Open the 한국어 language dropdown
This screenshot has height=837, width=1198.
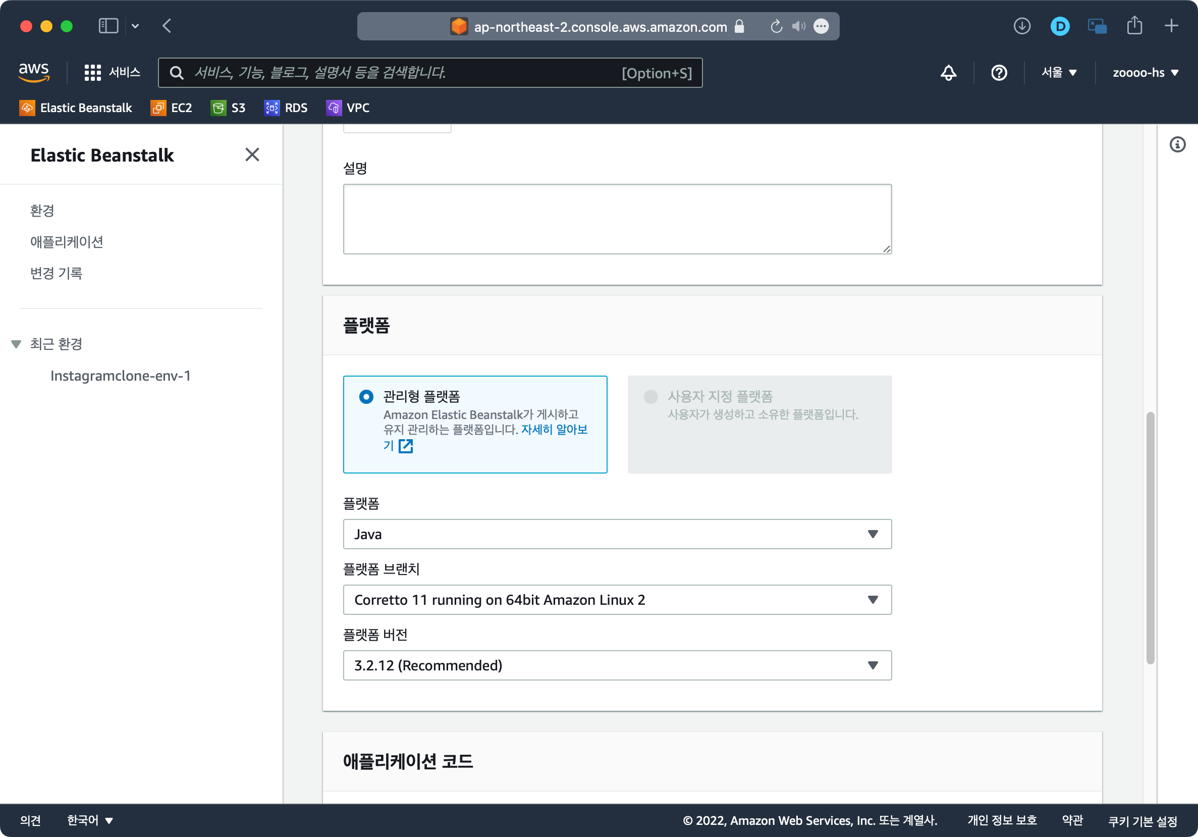90,820
